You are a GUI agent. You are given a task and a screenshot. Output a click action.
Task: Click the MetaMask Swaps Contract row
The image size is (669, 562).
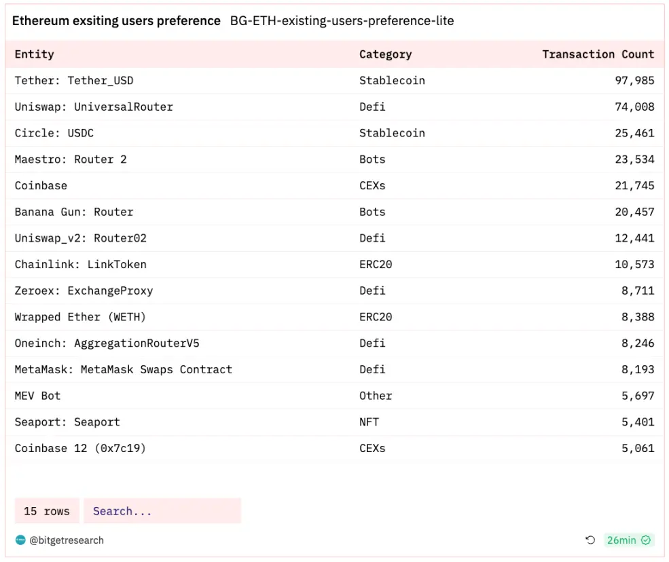(124, 369)
